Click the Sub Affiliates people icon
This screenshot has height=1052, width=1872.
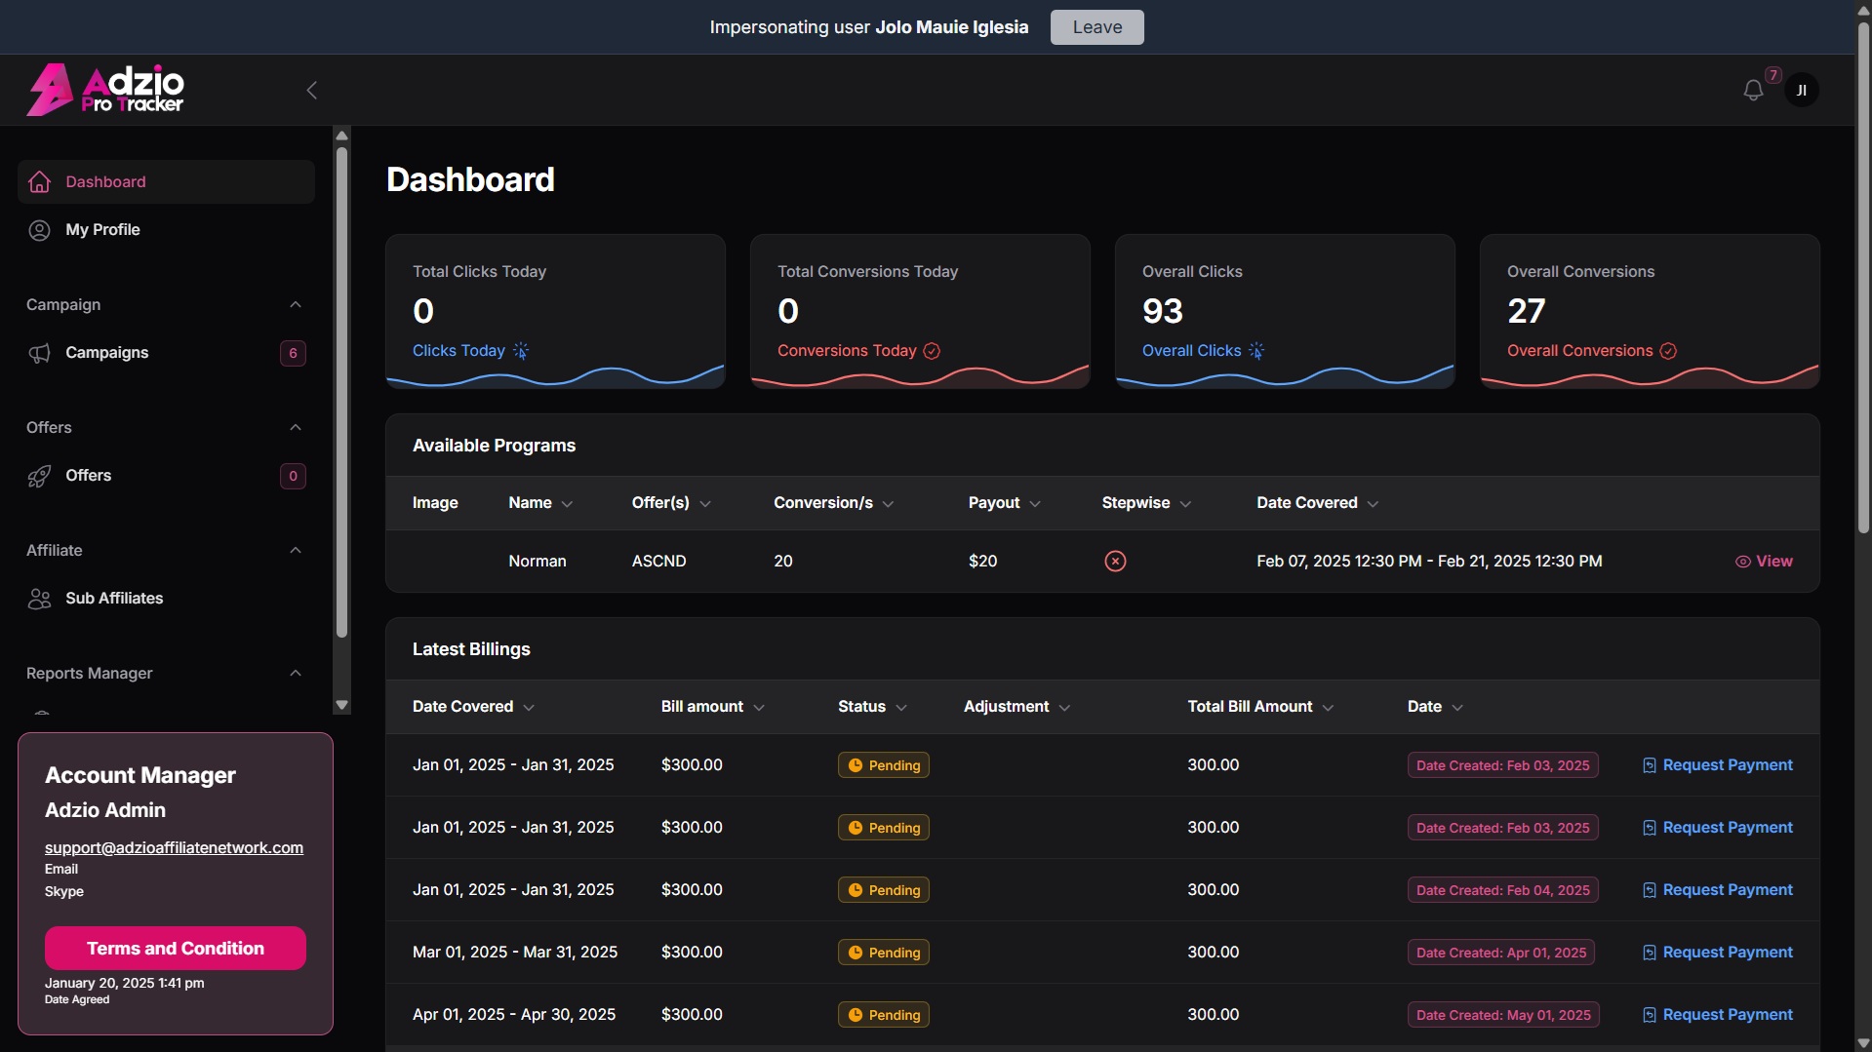click(39, 599)
